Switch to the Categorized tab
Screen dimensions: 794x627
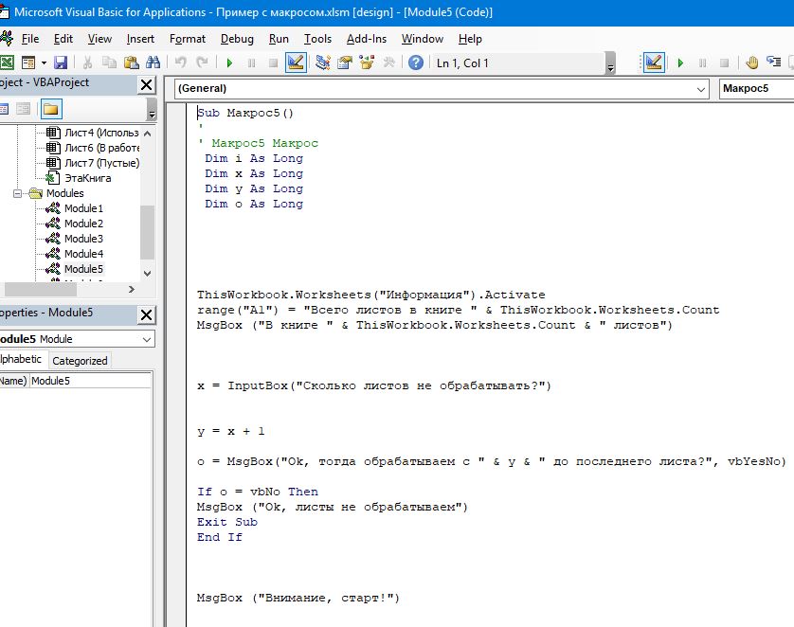click(x=80, y=361)
